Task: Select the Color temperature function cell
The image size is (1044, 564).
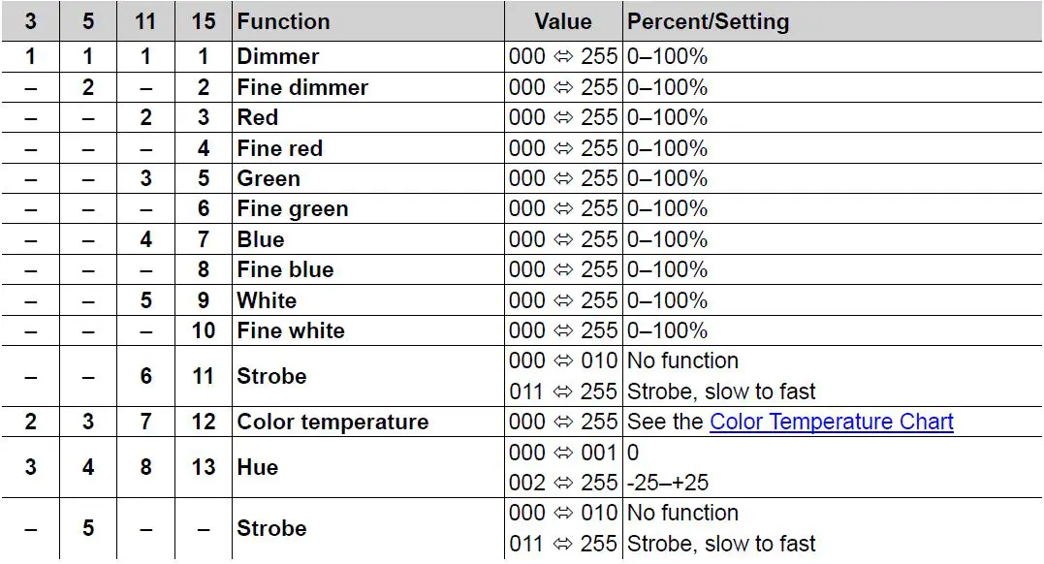Action: click(332, 423)
